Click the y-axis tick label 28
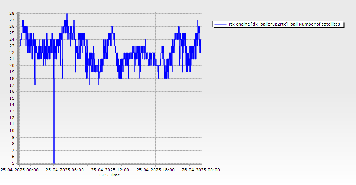The width and height of the screenshot is (356, 185). pyautogui.click(x=12, y=13)
